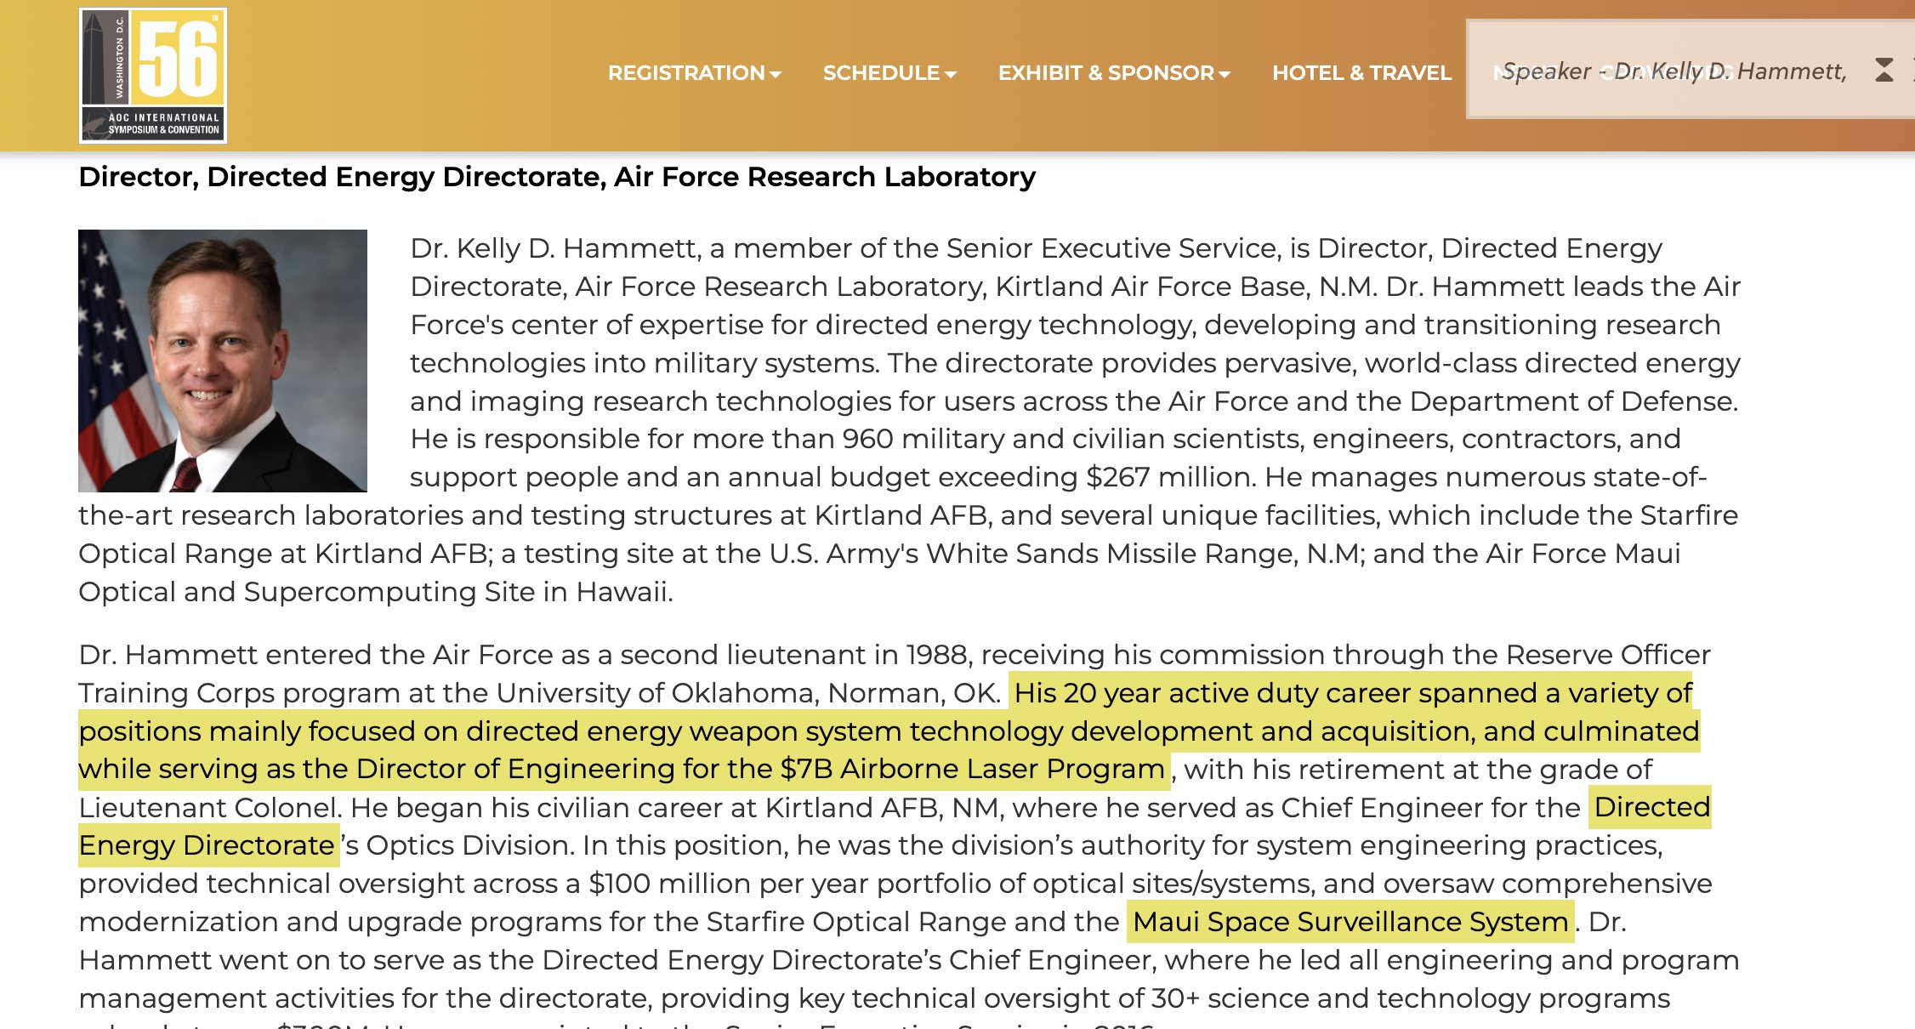The width and height of the screenshot is (1915, 1029).
Task: Click the highlighted '$7B Airborne Laser Program' phrase
Action: [x=972, y=769]
